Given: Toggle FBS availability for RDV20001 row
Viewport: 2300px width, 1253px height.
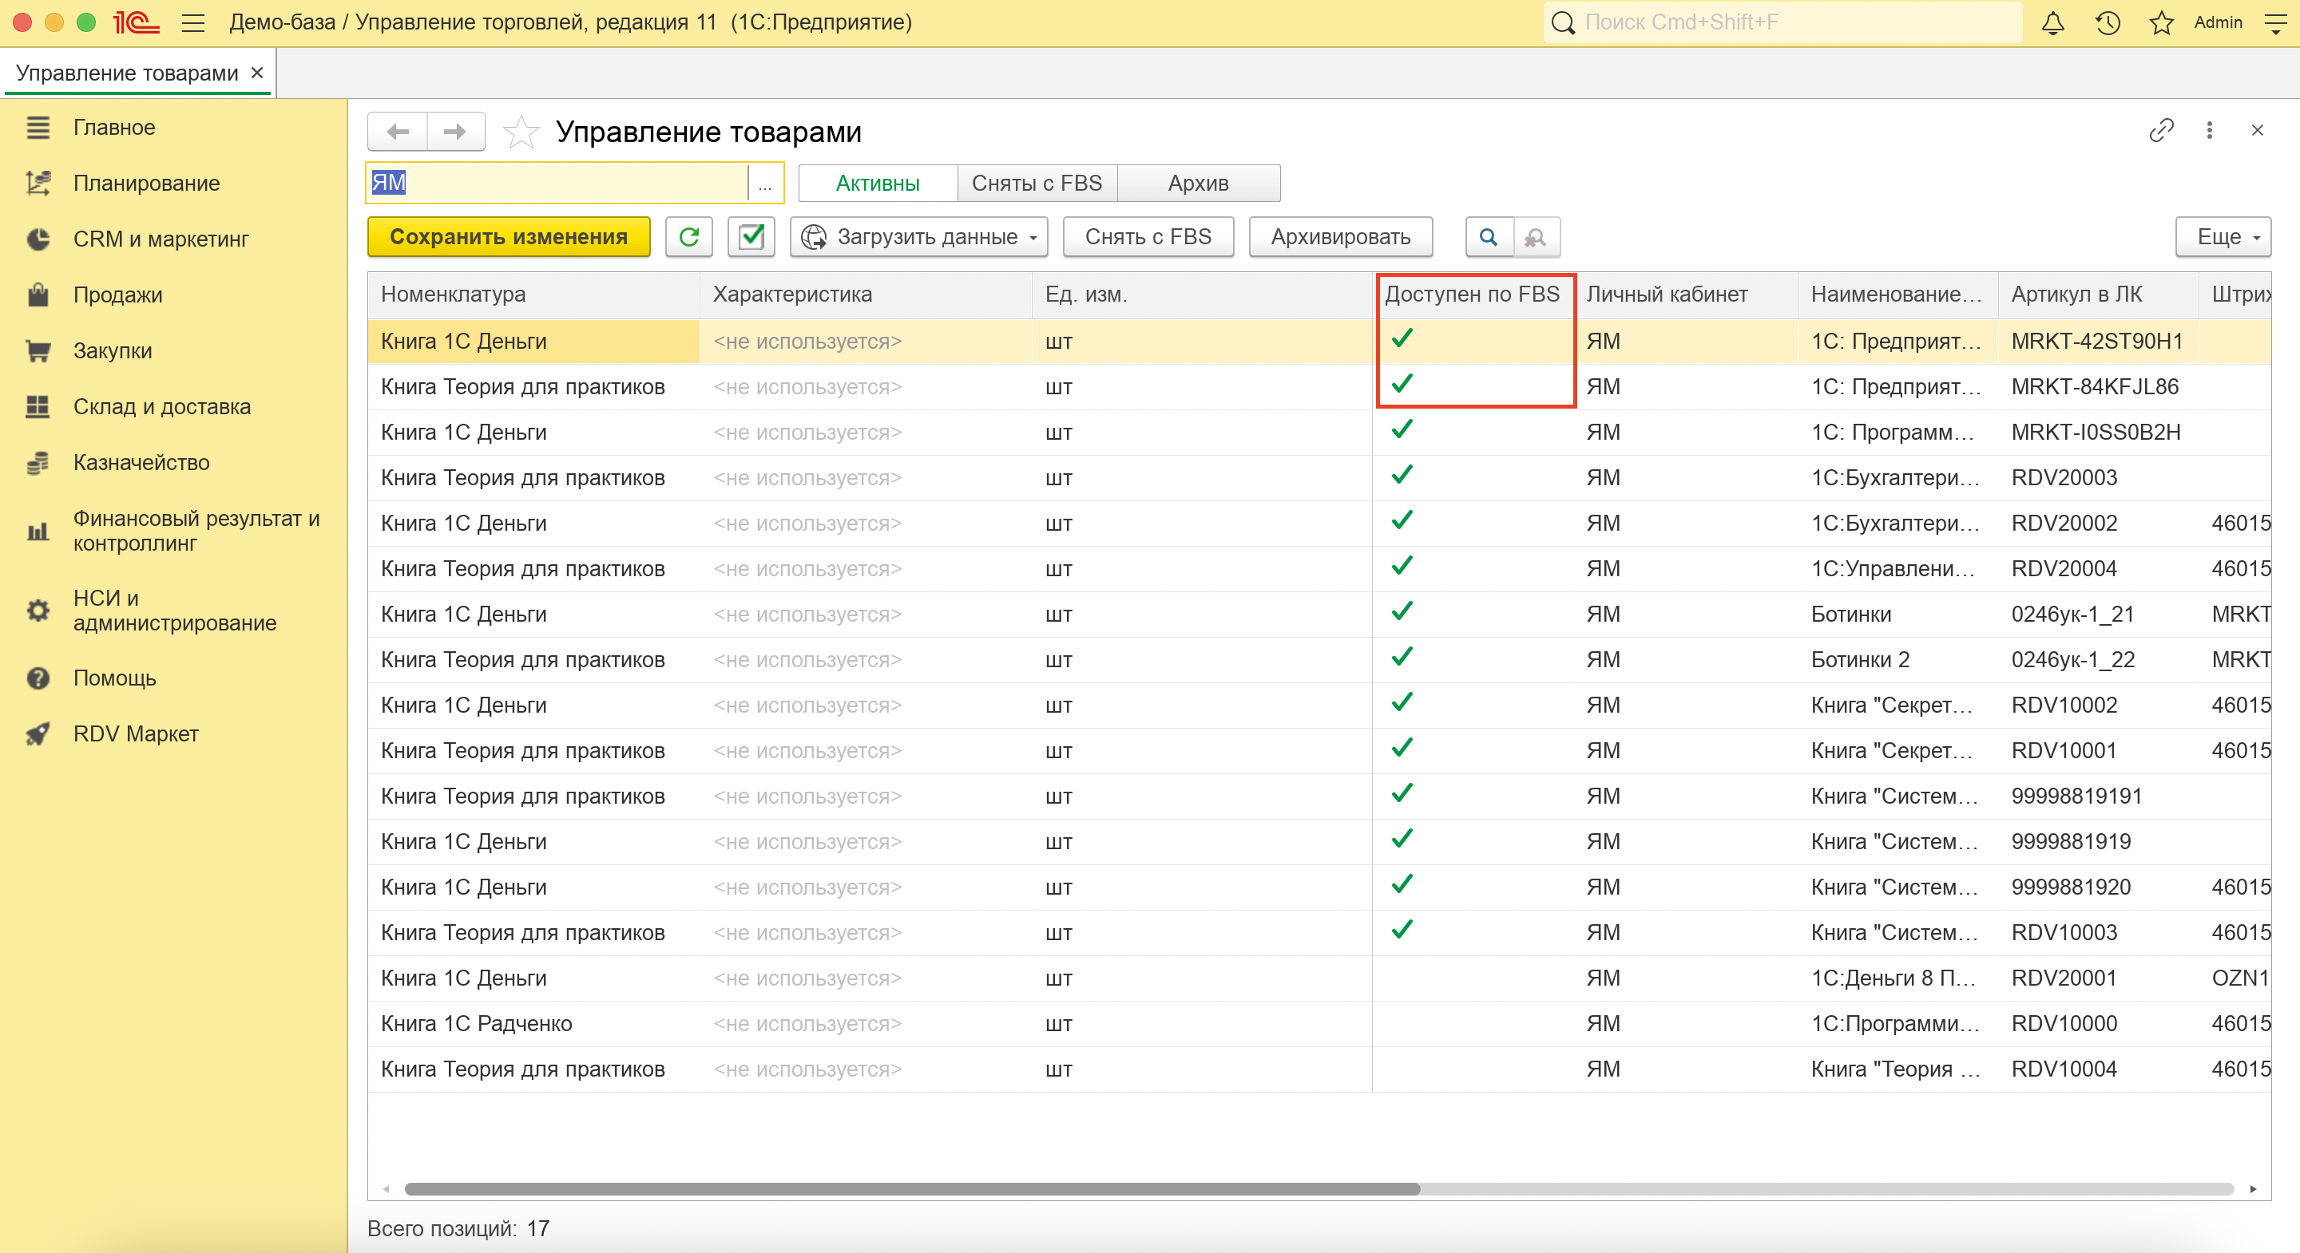Looking at the screenshot, I should [x=1402, y=978].
